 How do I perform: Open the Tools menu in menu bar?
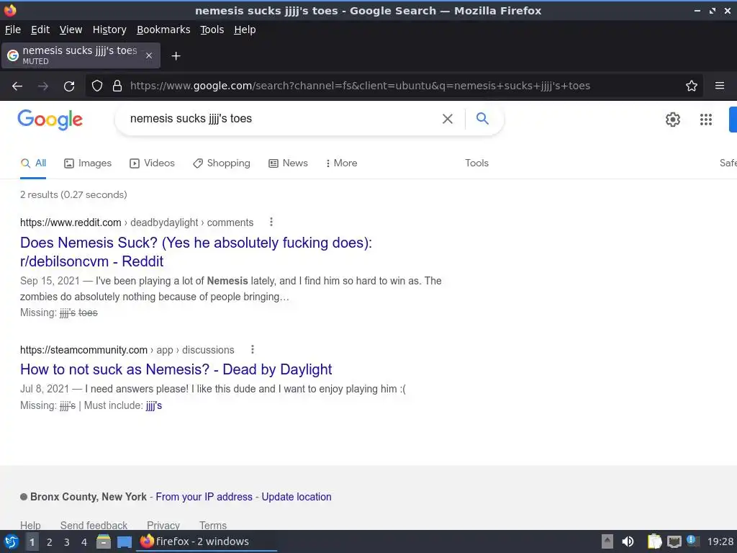212,30
